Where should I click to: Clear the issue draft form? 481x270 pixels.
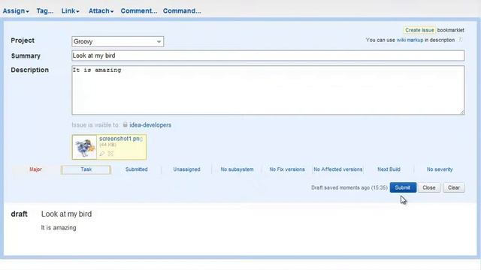[x=454, y=187]
